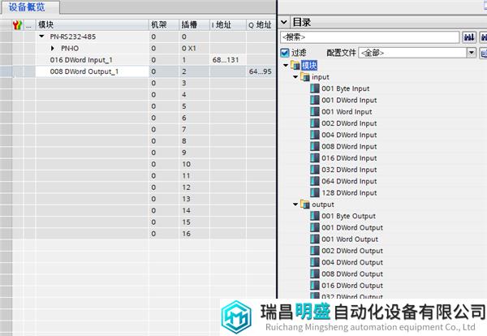Collapse the input folder in catalog
Image resolution: width=487 pixels, height=336 pixels.
(296, 77)
